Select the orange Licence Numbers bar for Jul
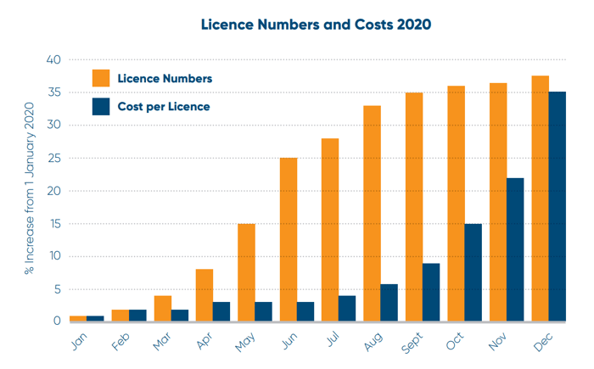The image size is (594, 369). (330, 230)
